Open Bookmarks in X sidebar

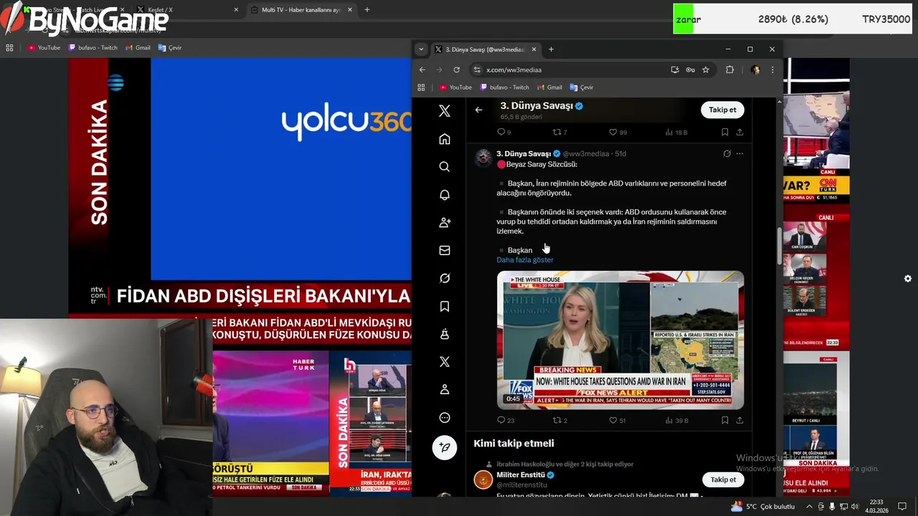tap(445, 306)
